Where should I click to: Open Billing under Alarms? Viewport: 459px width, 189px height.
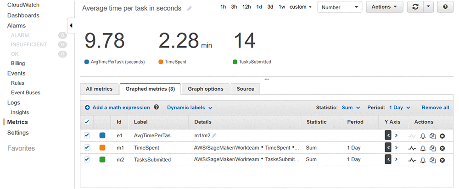pos(18,63)
